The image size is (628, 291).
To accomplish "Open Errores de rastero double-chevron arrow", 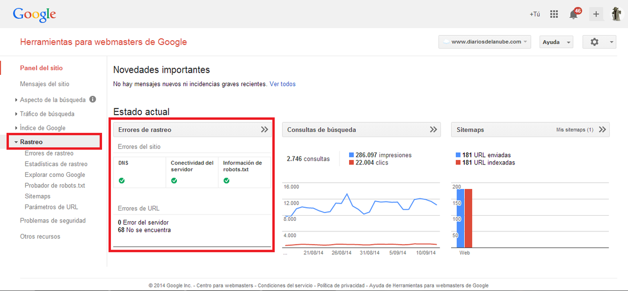I will 264,130.
